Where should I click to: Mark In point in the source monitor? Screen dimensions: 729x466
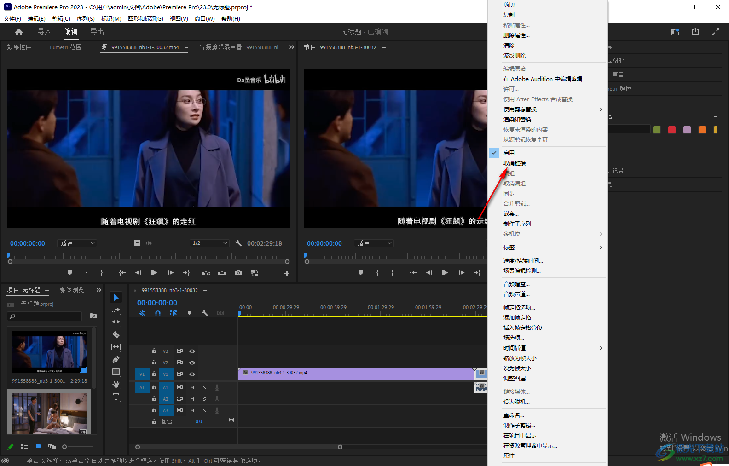tap(87, 273)
